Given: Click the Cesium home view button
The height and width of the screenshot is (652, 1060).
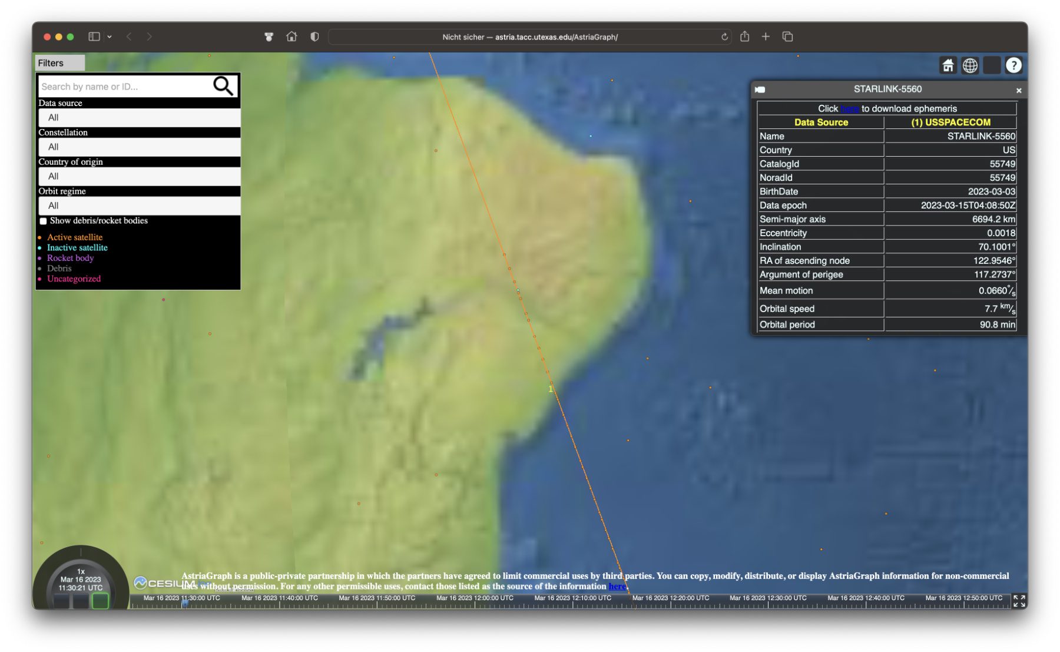Looking at the screenshot, I should [948, 65].
